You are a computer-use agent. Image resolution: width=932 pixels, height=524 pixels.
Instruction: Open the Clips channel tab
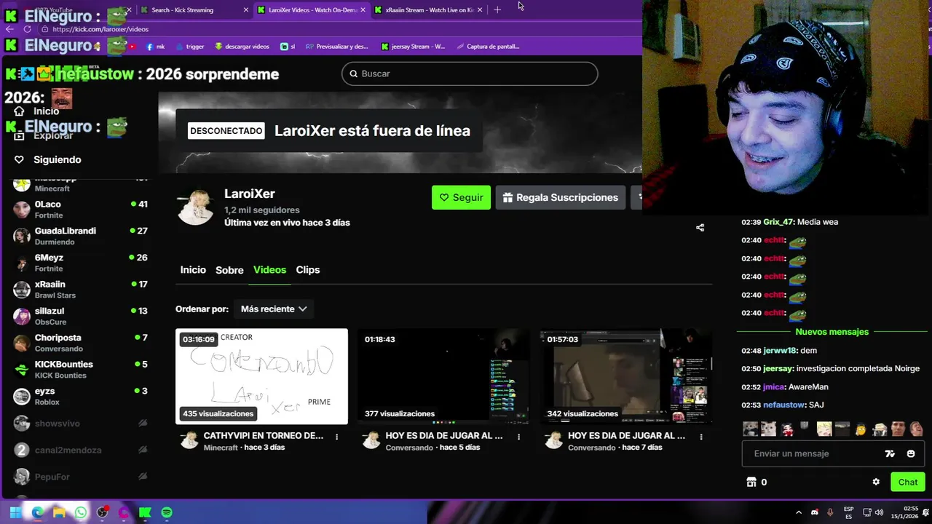[307, 269]
